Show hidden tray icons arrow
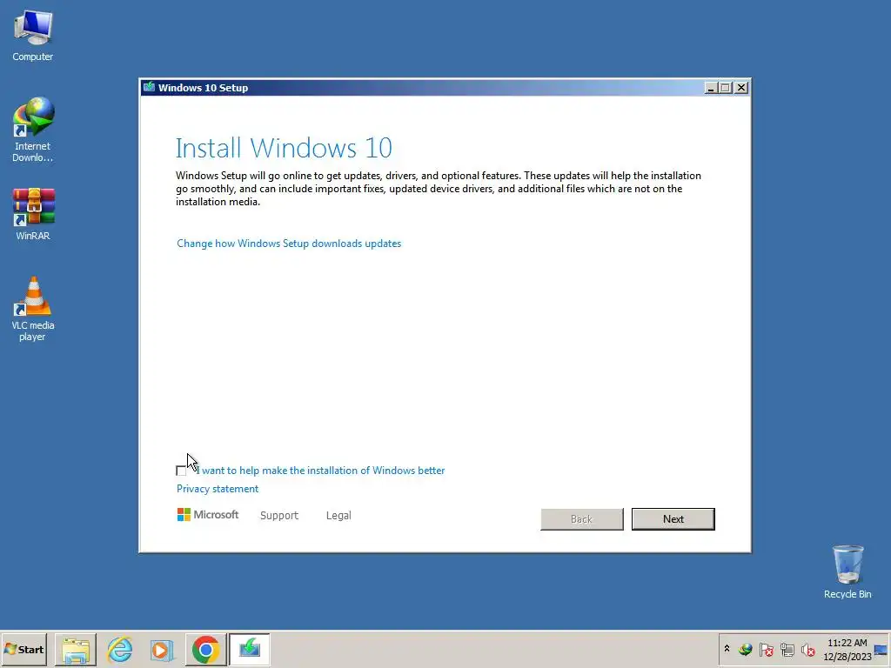891x668 pixels. click(727, 649)
